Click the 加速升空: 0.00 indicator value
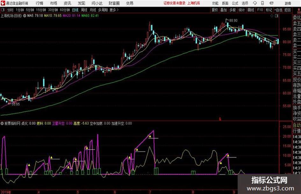301x194 pixels. 122,123
